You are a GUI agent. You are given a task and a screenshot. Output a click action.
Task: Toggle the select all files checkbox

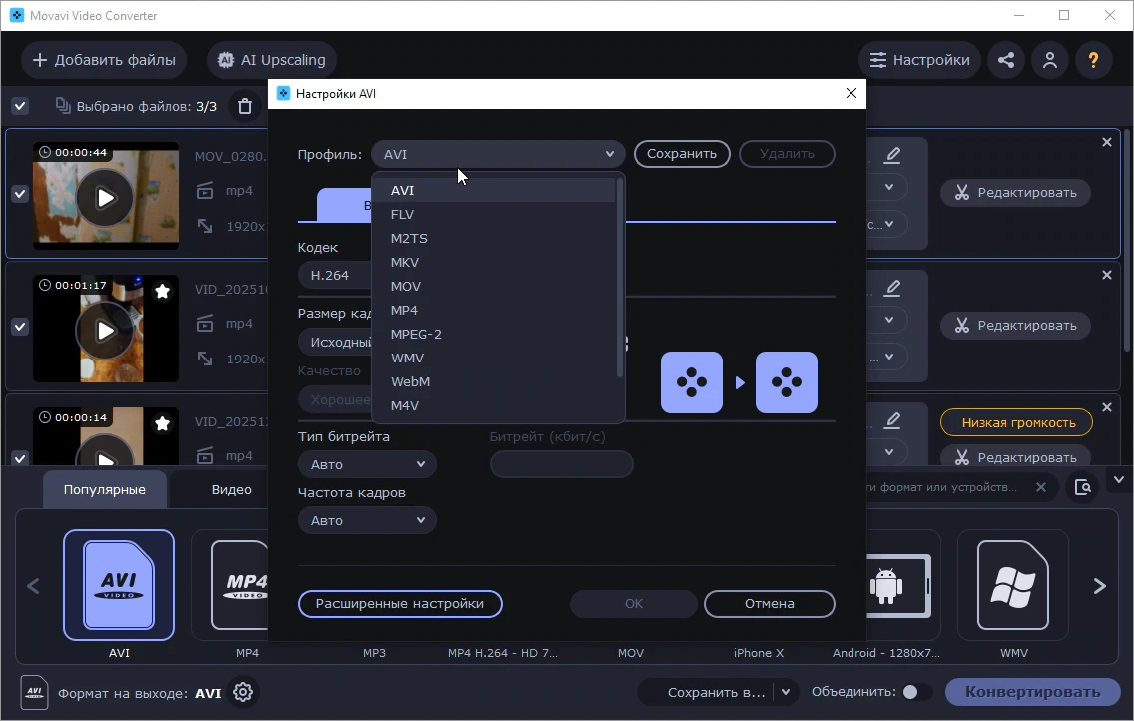pos(20,106)
